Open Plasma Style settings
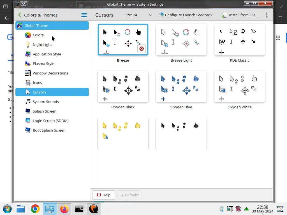 pyautogui.click(x=52, y=64)
